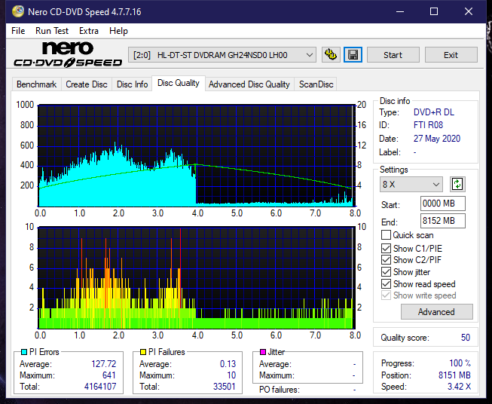Viewport: 492px width, 404px height.
Task: Toggle the Show read speed checkbox
Action: pyautogui.click(x=386, y=283)
